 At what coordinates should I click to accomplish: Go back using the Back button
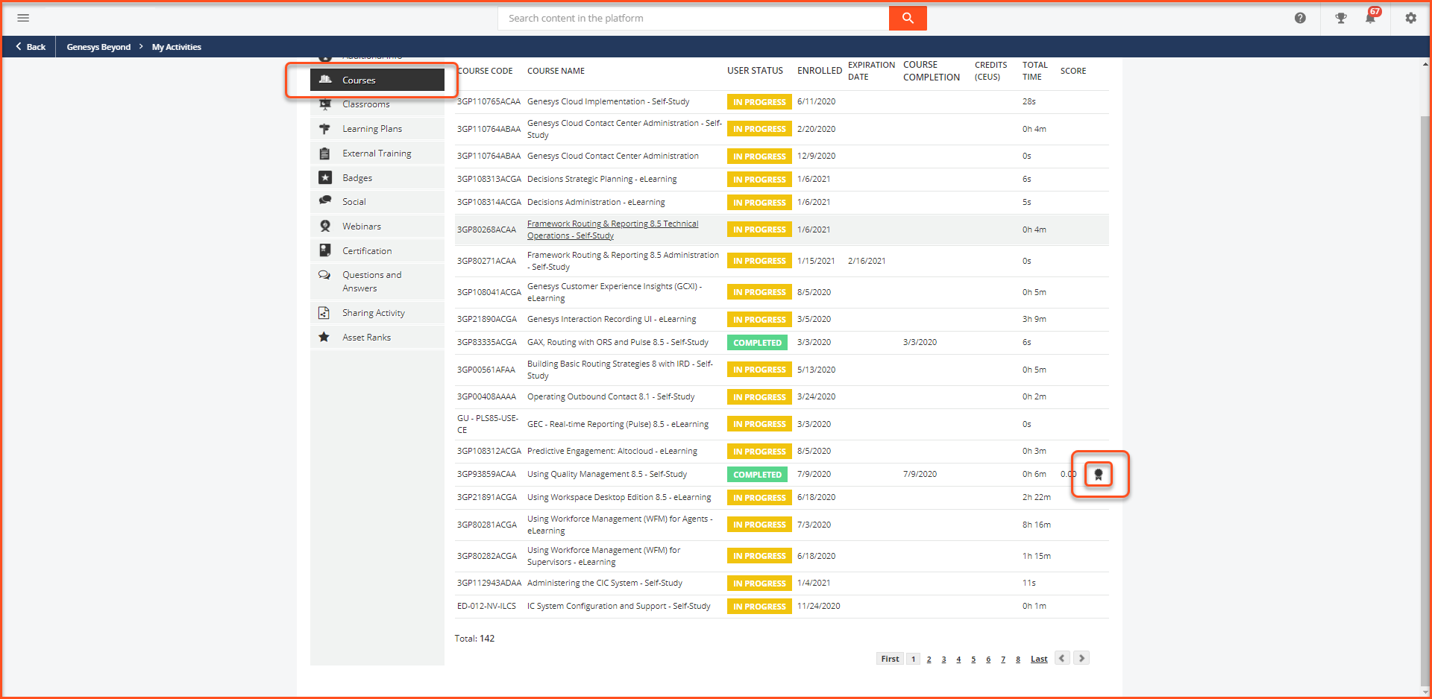click(x=30, y=46)
